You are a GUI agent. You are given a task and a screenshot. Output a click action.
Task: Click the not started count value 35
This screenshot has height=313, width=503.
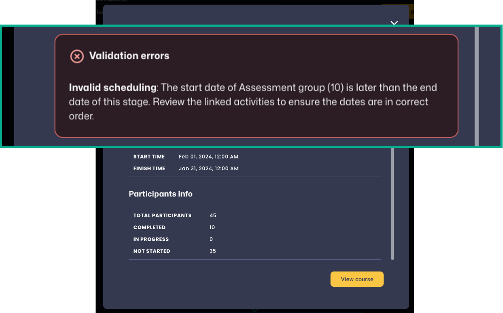[213, 251]
